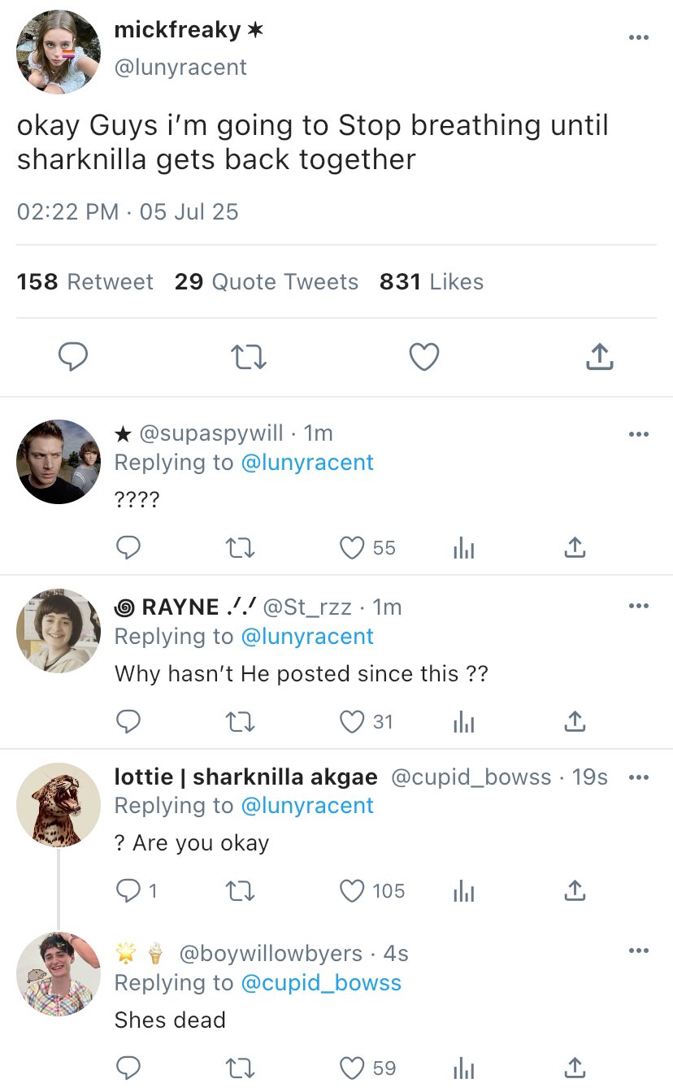This screenshot has width=673, height=1092.
Task: Show the 831 Likes list
Action: pos(432,282)
